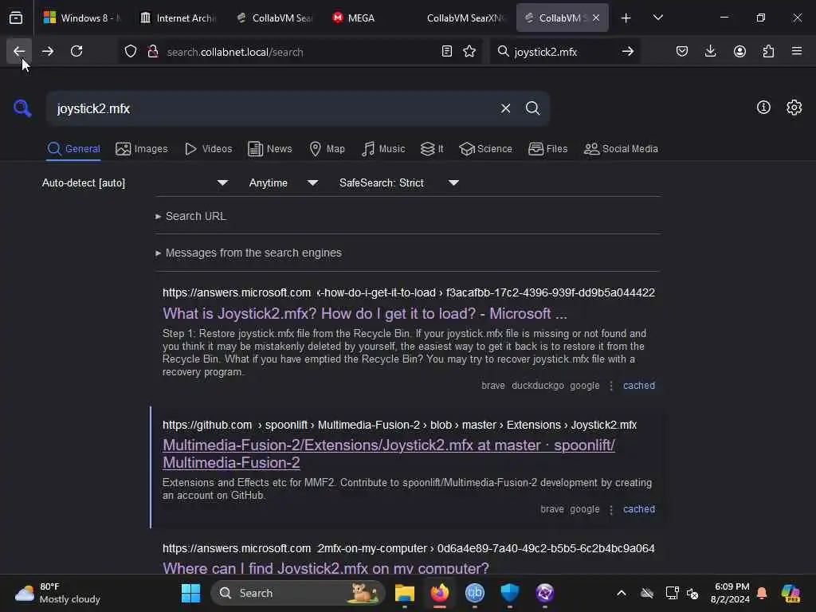Switch to the Internet Archive browser tab

tap(178, 18)
